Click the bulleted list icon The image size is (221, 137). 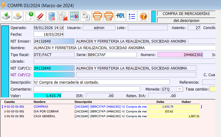(x=131, y=16)
